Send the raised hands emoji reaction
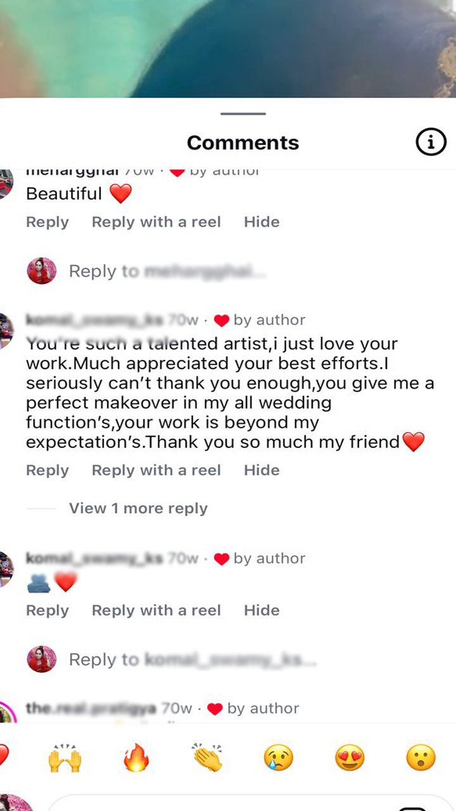The image size is (456, 811). tap(65, 757)
